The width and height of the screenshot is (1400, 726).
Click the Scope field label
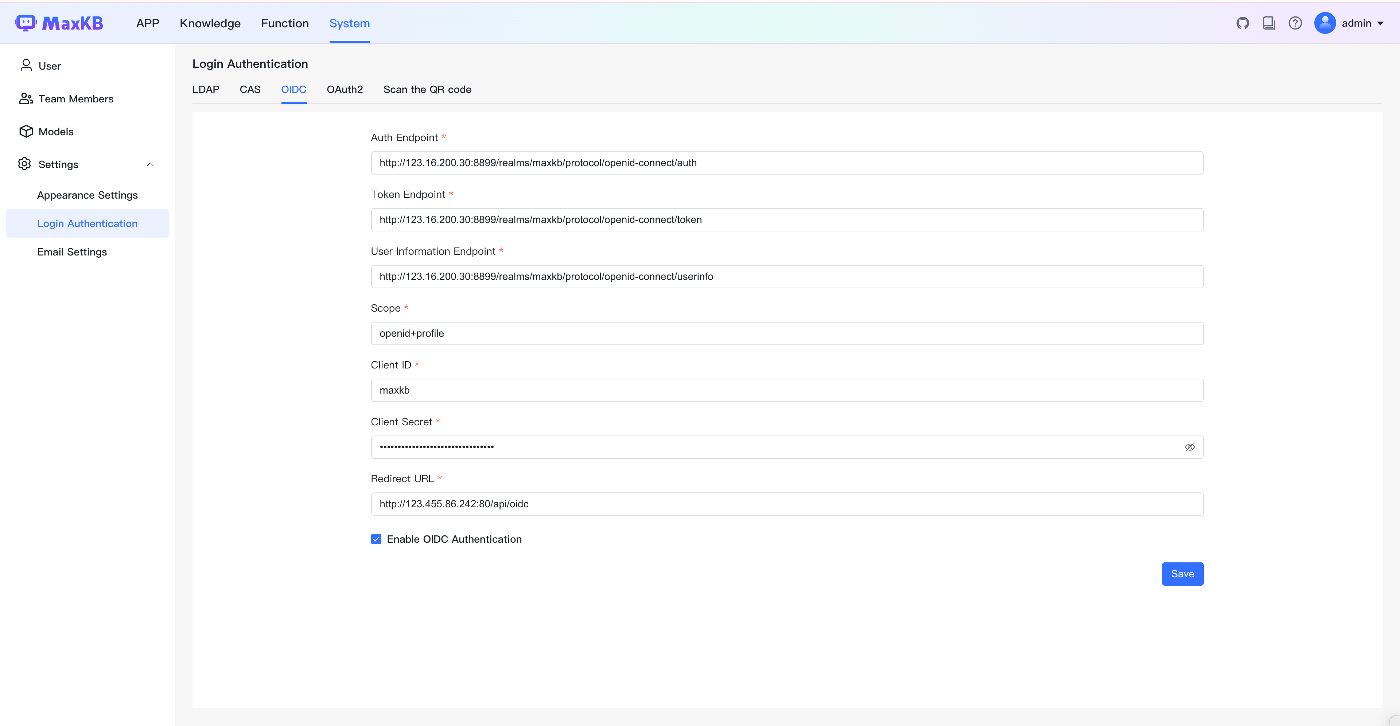point(386,308)
